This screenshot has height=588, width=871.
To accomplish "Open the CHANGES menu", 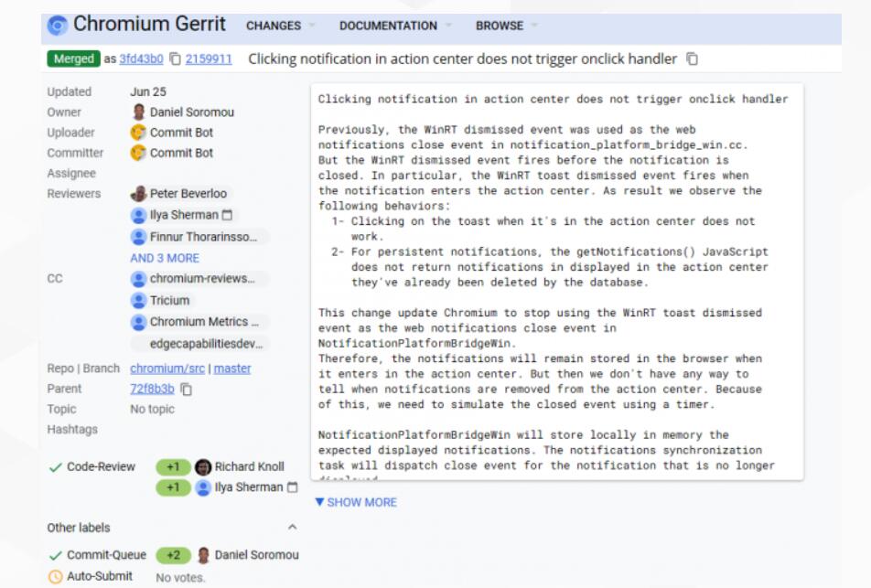I will point(274,26).
